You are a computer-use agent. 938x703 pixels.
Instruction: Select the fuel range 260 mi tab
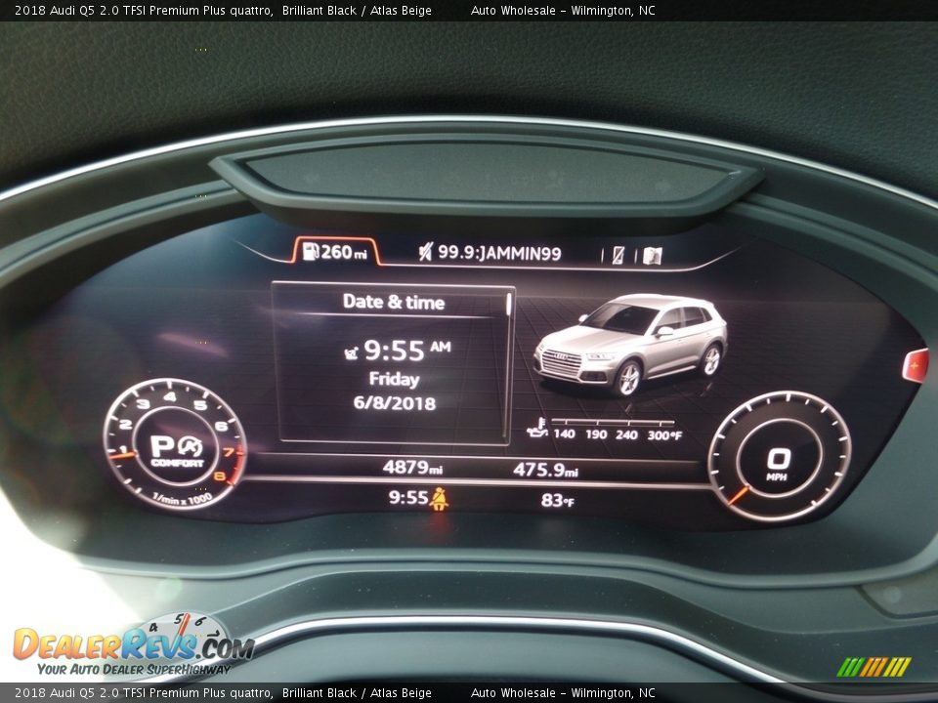point(335,252)
